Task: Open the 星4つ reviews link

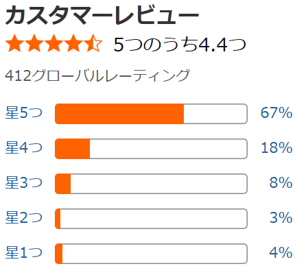Action: pyautogui.click(x=24, y=147)
